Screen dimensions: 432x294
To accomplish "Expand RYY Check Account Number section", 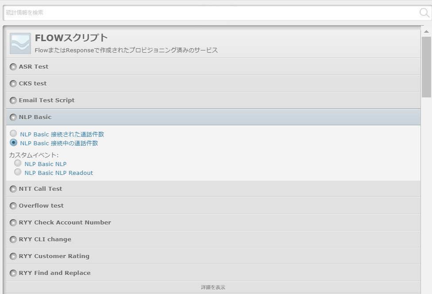I will point(213,222).
